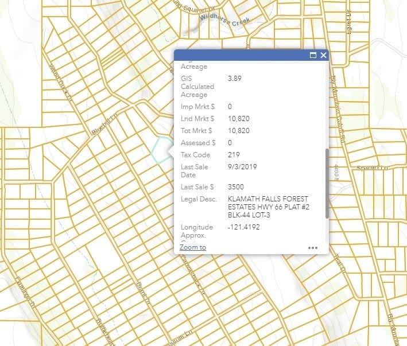Close the parcel info popup

[x=324, y=56]
